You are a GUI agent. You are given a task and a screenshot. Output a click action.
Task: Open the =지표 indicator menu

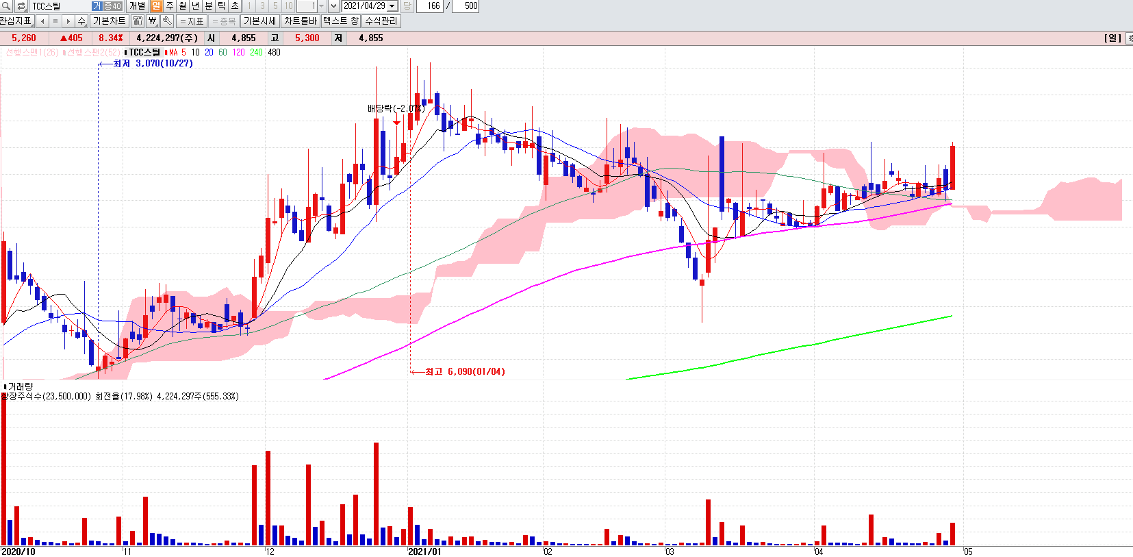pyautogui.click(x=192, y=21)
